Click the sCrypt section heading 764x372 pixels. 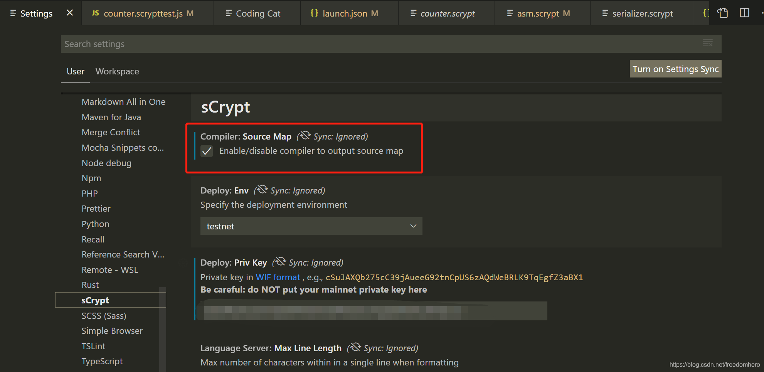[225, 107]
